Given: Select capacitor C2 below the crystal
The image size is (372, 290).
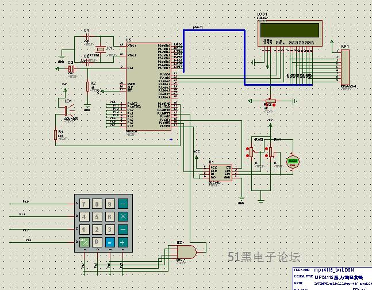Looking at the screenshot, I should coord(87,63).
